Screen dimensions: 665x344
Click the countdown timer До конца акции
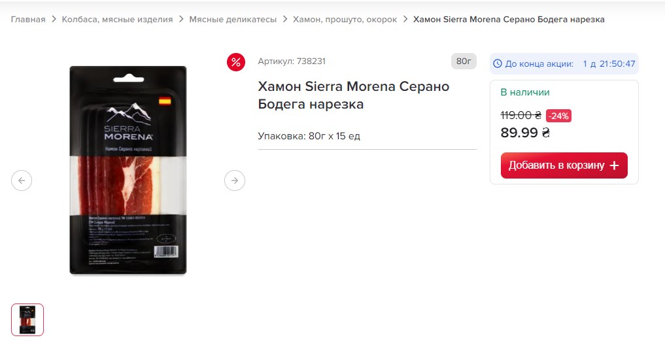click(564, 64)
